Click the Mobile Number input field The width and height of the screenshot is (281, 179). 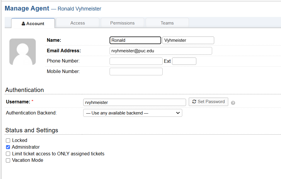point(136,72)
